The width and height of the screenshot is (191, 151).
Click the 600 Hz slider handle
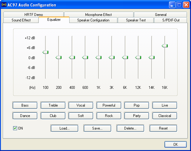coord(85,58)
